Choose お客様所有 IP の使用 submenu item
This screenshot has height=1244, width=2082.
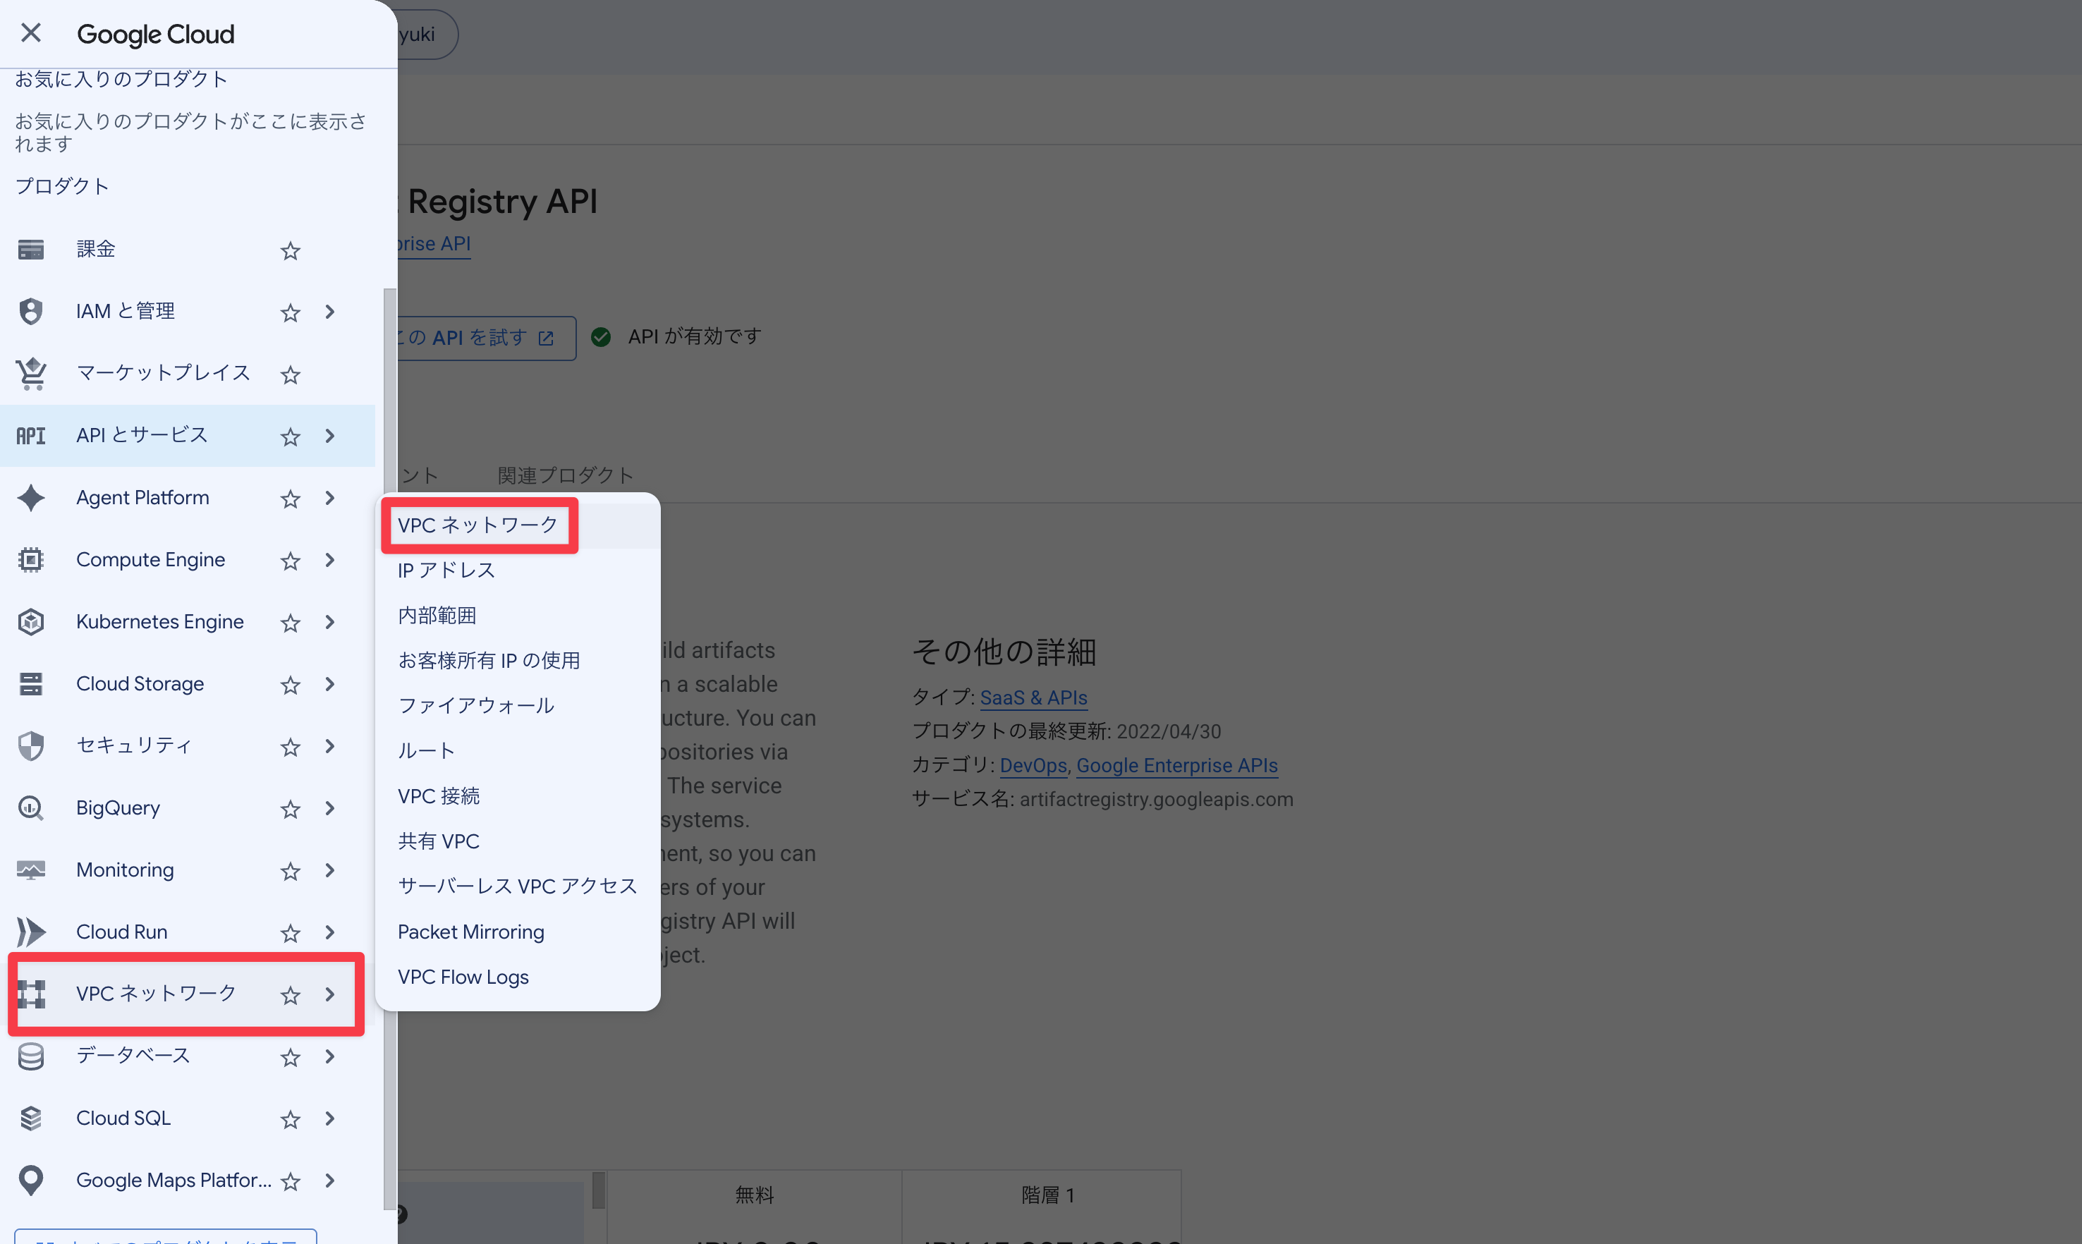tap(518, 661)
